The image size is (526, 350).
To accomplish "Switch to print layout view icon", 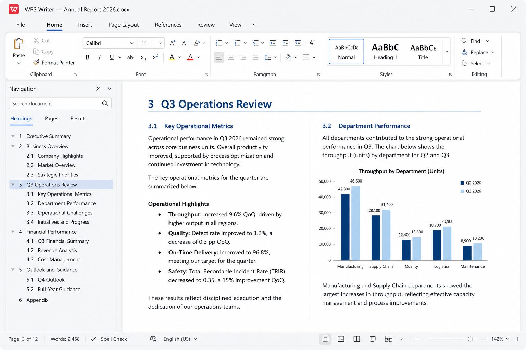I will click(325, 339).
